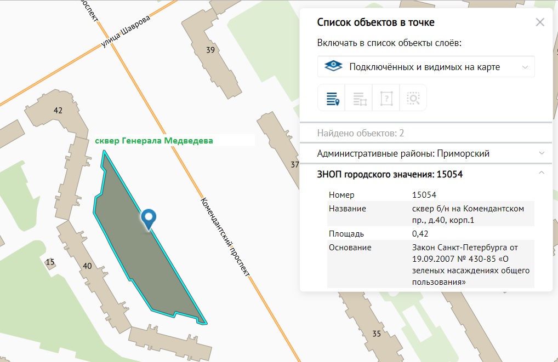
Task: Select the objects-at-point list icon
Action: [332, 99]
